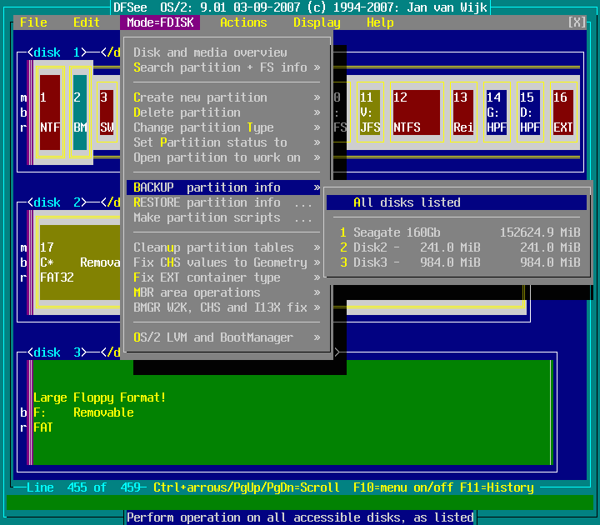Click partition 2 BM block
This screenshot has width=600, height=525.
click(79, 112)
